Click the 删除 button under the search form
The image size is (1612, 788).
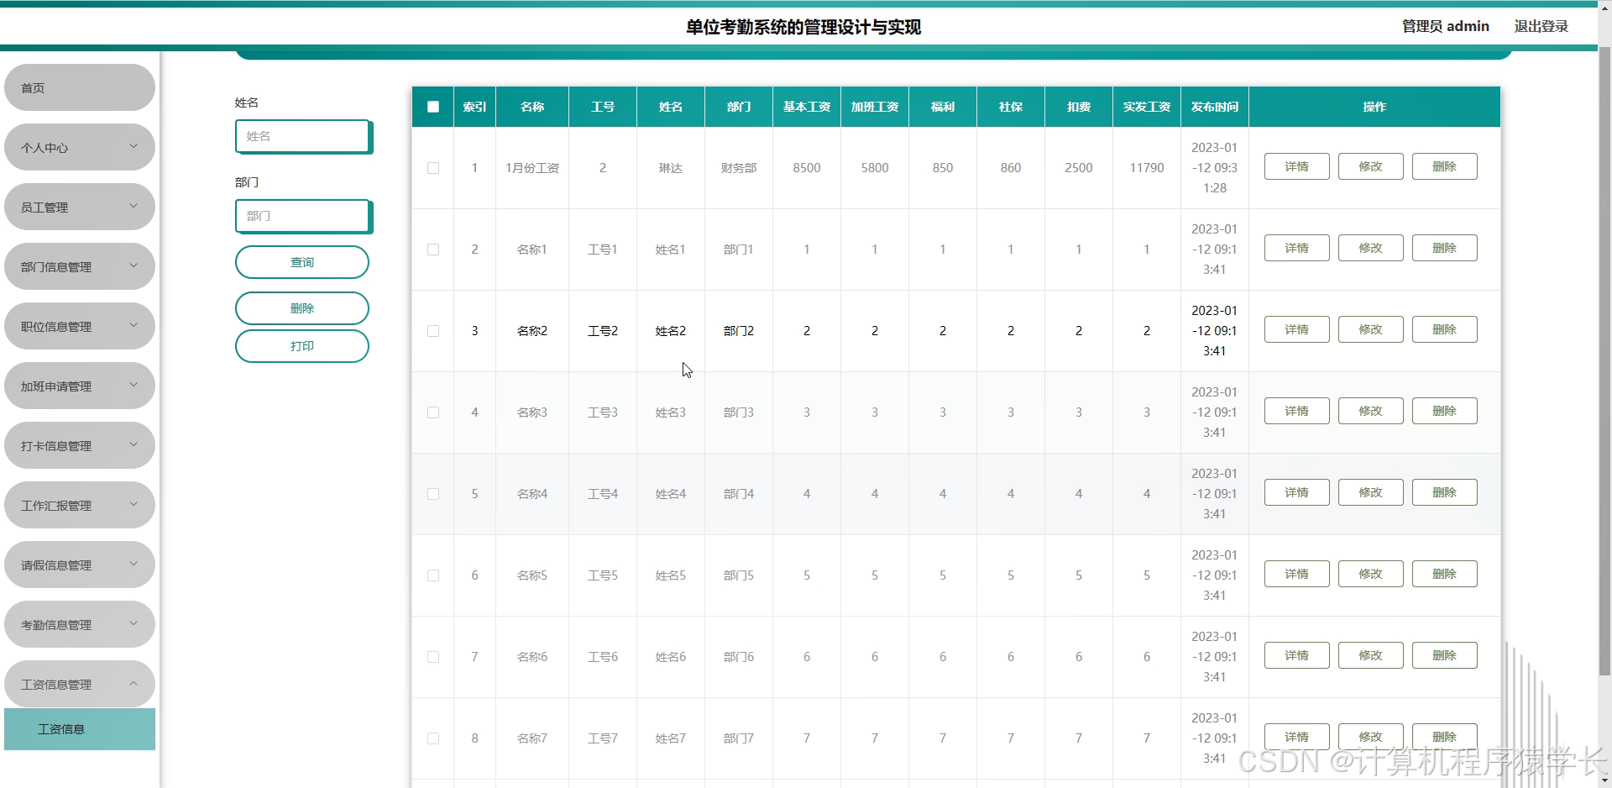point(302,308)
